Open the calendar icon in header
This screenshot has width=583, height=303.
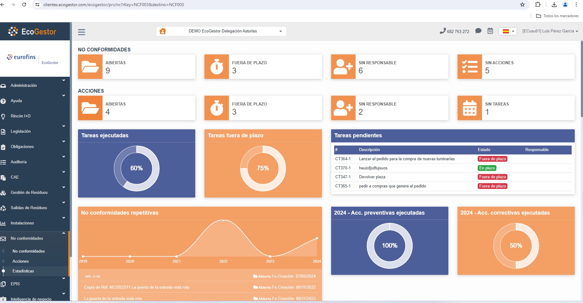tap(490, 31)
